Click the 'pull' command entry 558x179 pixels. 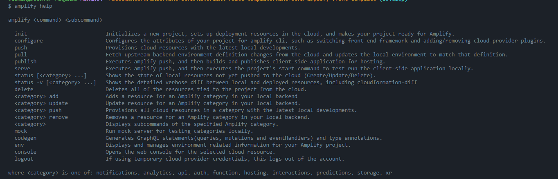pos(21,55)
